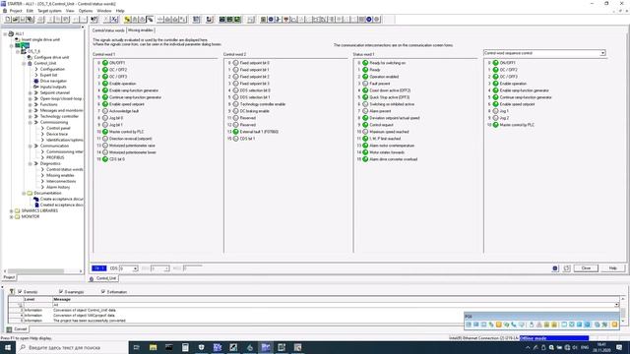Expand Messages and monitoring tree node
The image size is (630, 354).
[x=31, y=110]
